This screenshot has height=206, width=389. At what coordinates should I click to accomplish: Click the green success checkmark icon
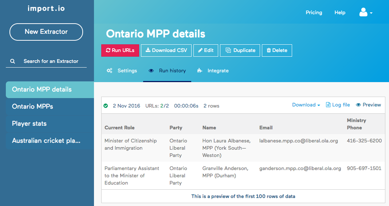(x=106, y=106)
